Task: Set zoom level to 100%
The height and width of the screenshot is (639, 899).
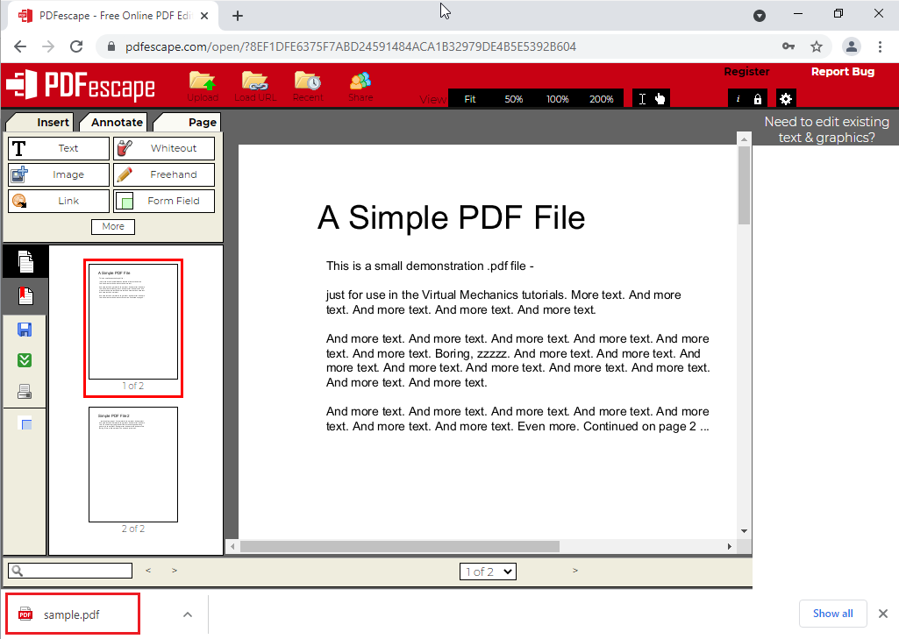Action: 558,99
